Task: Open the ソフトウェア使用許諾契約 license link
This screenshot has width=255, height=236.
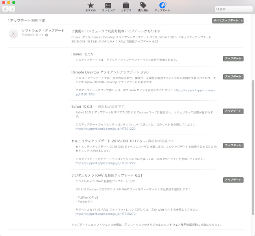Action: point(181,225)
